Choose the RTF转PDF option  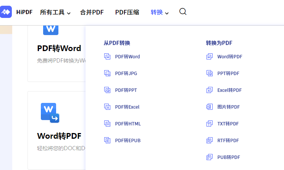tap(228, 141)
